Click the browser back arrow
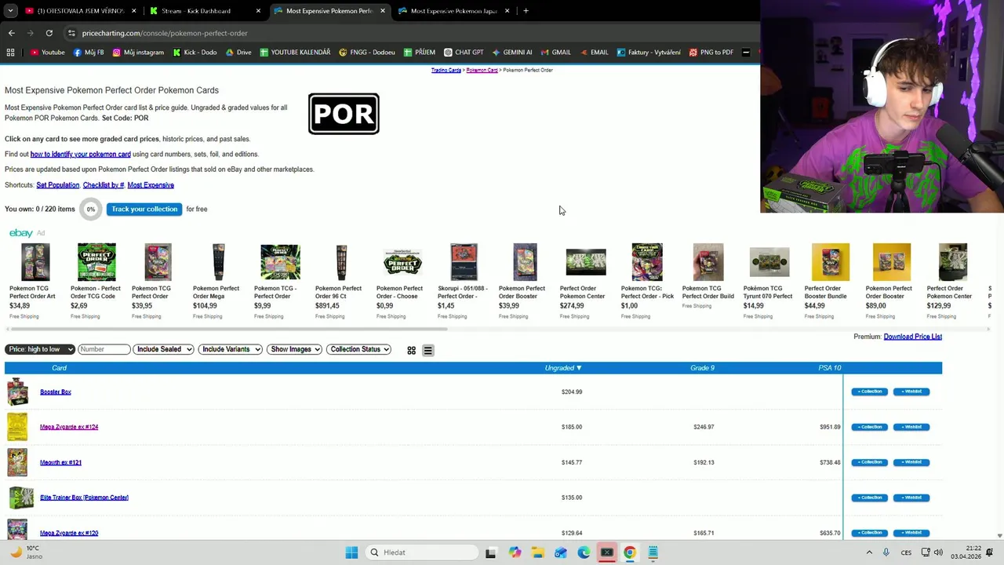The width and height of the screenshot is (1004, 565). 11,33
